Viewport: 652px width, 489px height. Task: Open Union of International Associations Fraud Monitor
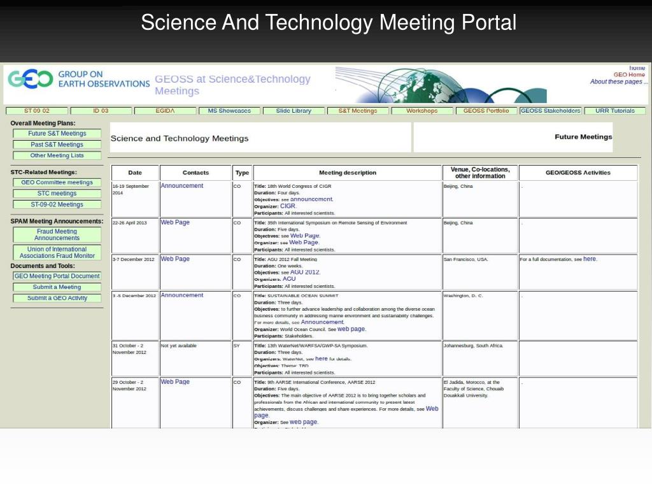point(57,252)
